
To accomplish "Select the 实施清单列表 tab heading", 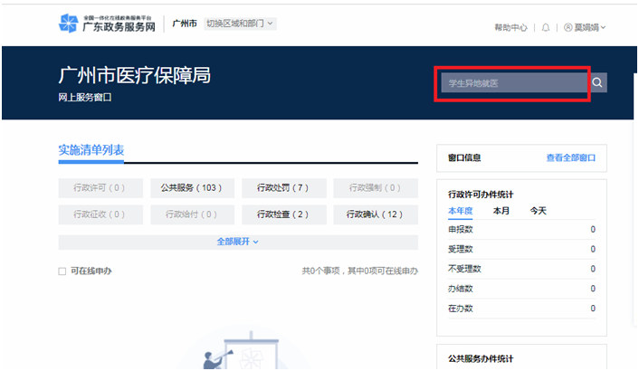I will coord(91,150).
